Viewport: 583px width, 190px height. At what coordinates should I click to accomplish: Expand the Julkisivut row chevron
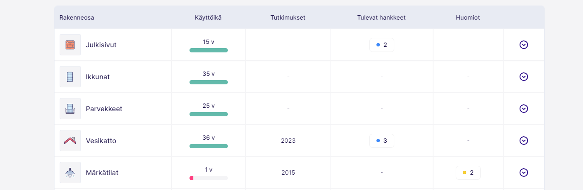[x=524, y=45]
